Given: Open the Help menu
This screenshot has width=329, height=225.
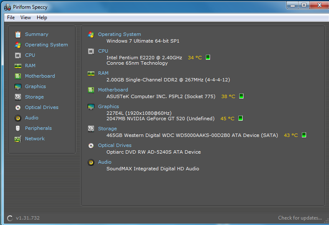Looking at the screenshot, I should pyautogui.click(x=42, y=18).
